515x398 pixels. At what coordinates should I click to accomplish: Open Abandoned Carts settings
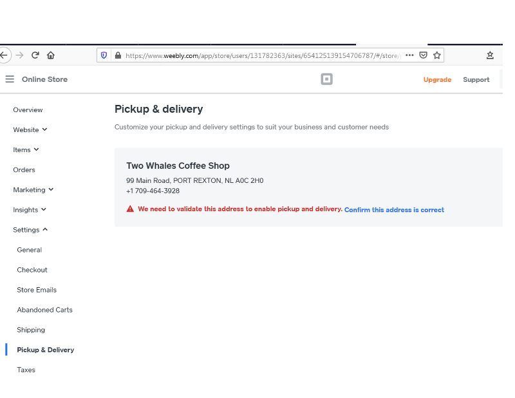44,310
